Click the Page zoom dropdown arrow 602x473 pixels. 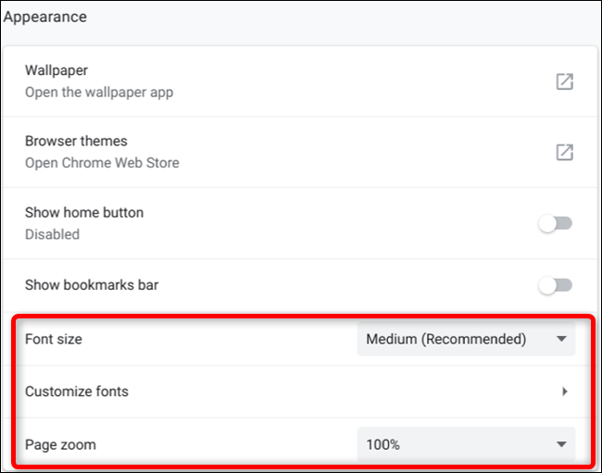tap(561, 444)
